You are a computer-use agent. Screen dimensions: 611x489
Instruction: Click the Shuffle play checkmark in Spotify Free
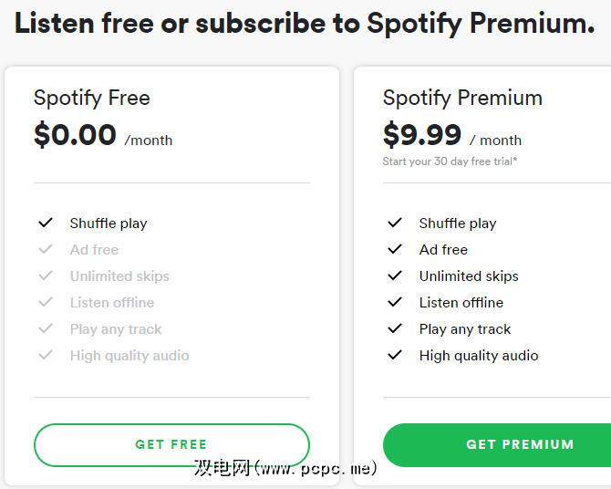tap(46, 223)
